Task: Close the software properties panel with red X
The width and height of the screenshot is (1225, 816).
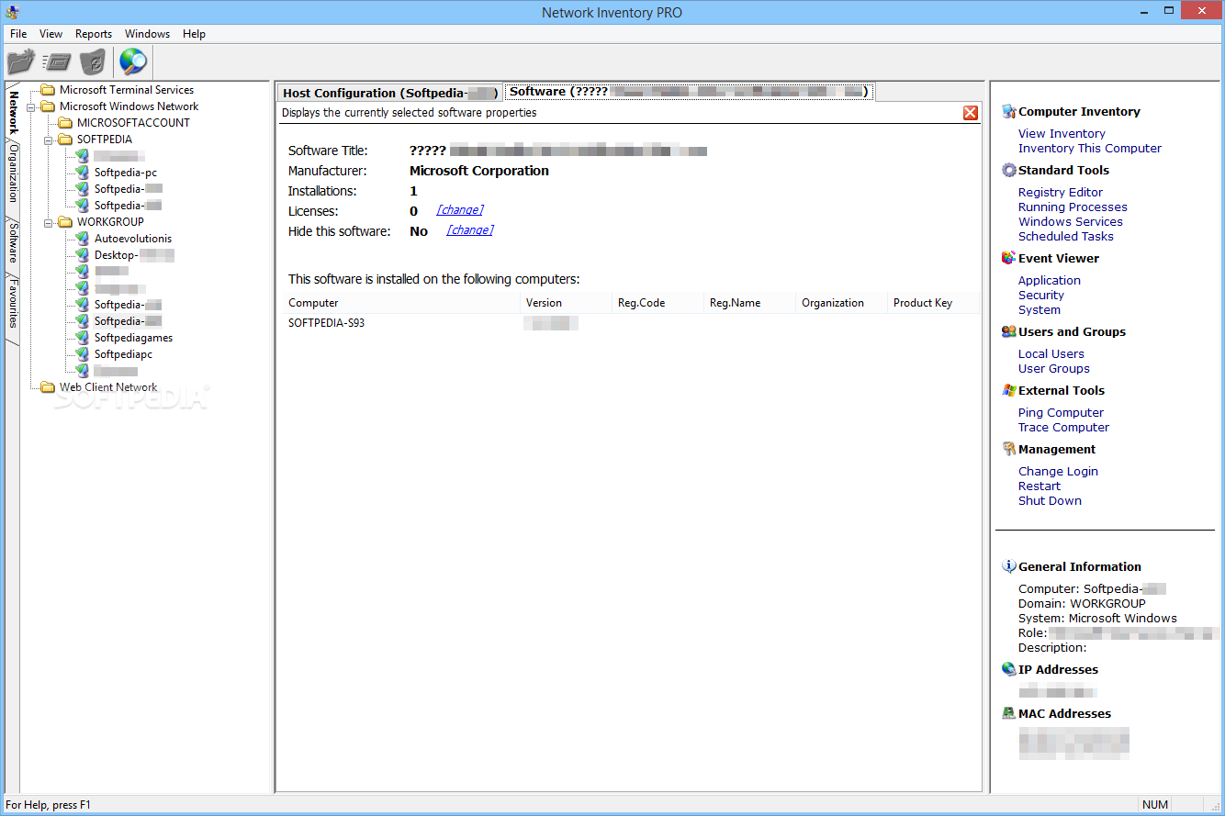Action: tap(971, 113)
